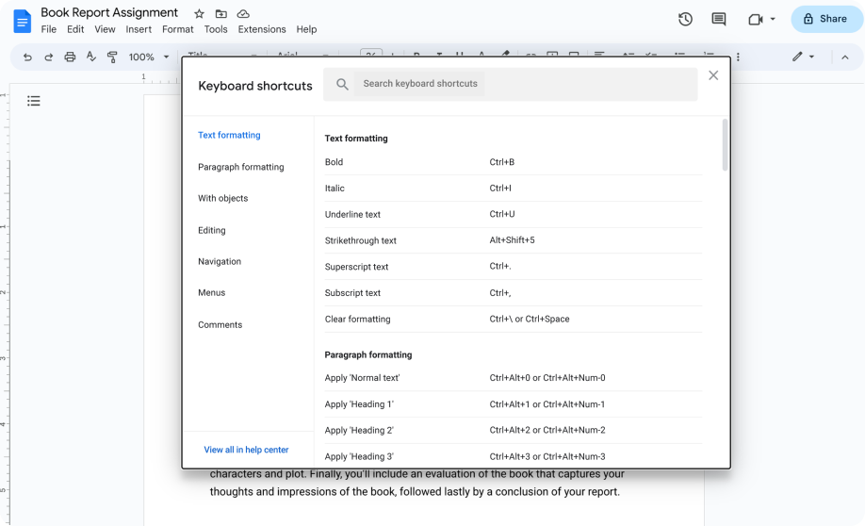
Task: Select the Navigation shortcuts category
Action: [x=220, y=261]
